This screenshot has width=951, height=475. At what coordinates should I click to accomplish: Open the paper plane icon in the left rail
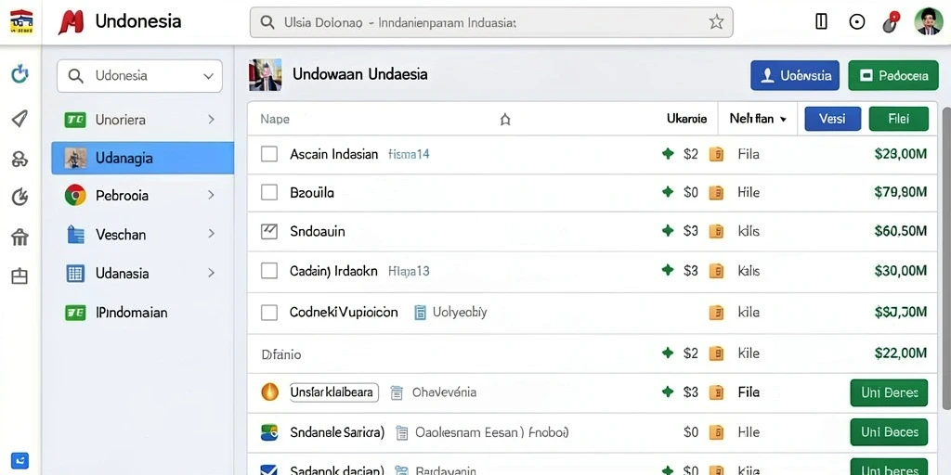tap(20, 118)
